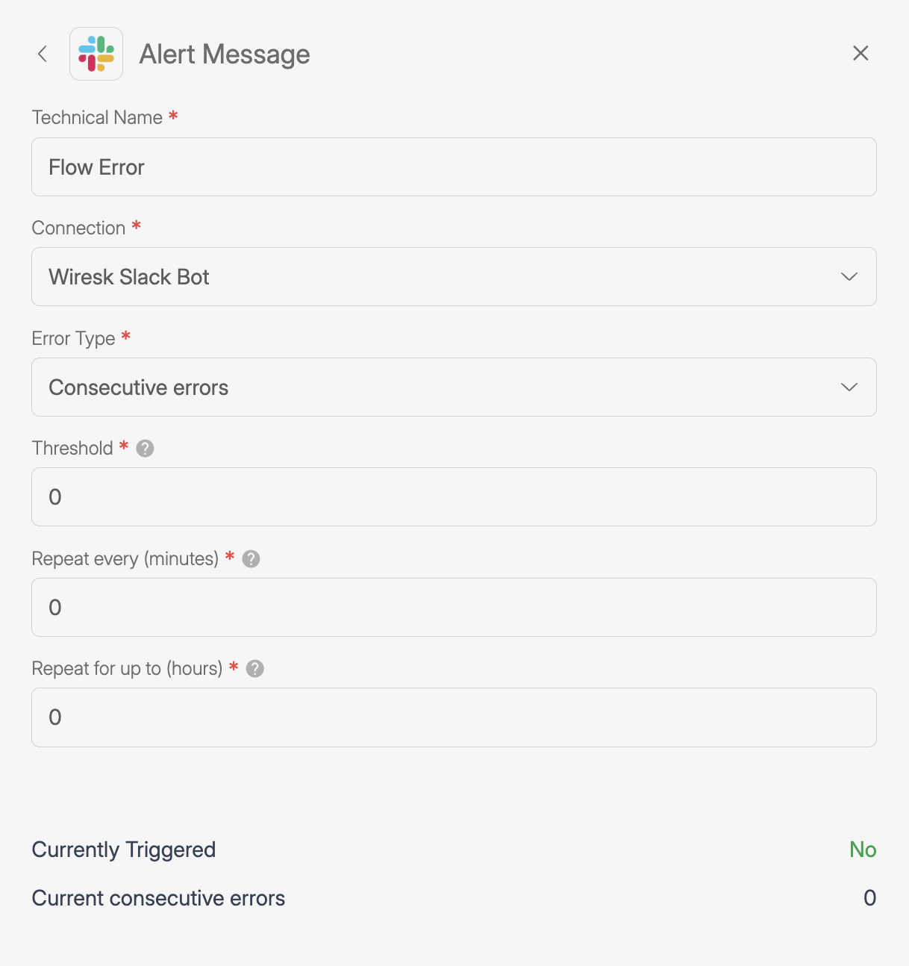Image resolution: width=909 pixels, height=966 pixels.
Task: Click the Alert Message title
Action: point(225,54)
